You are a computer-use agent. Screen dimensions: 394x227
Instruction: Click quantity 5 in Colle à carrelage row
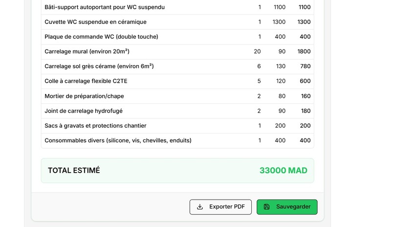pos(259,81)
